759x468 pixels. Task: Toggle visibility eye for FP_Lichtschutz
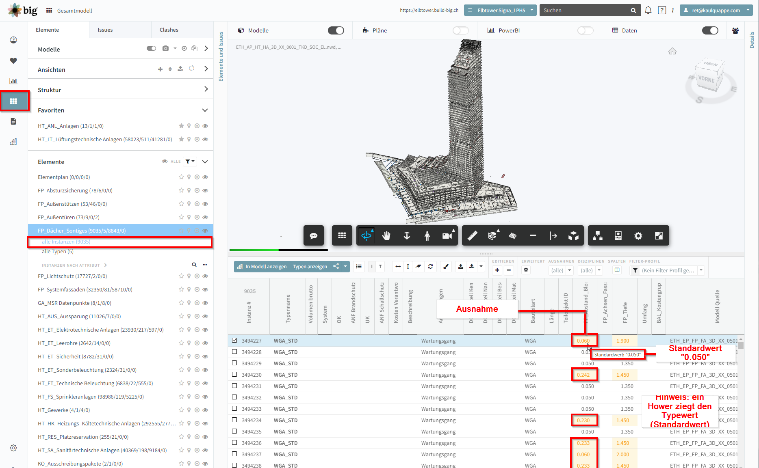205,276
